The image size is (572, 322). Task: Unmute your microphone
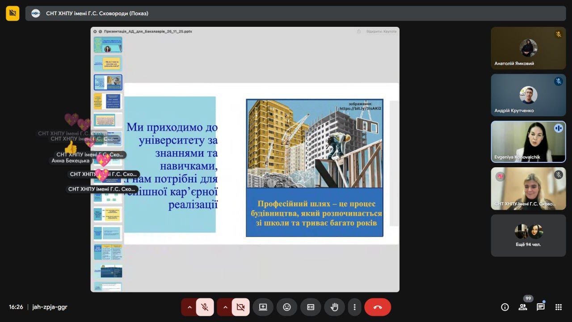(x=205, y=307)
